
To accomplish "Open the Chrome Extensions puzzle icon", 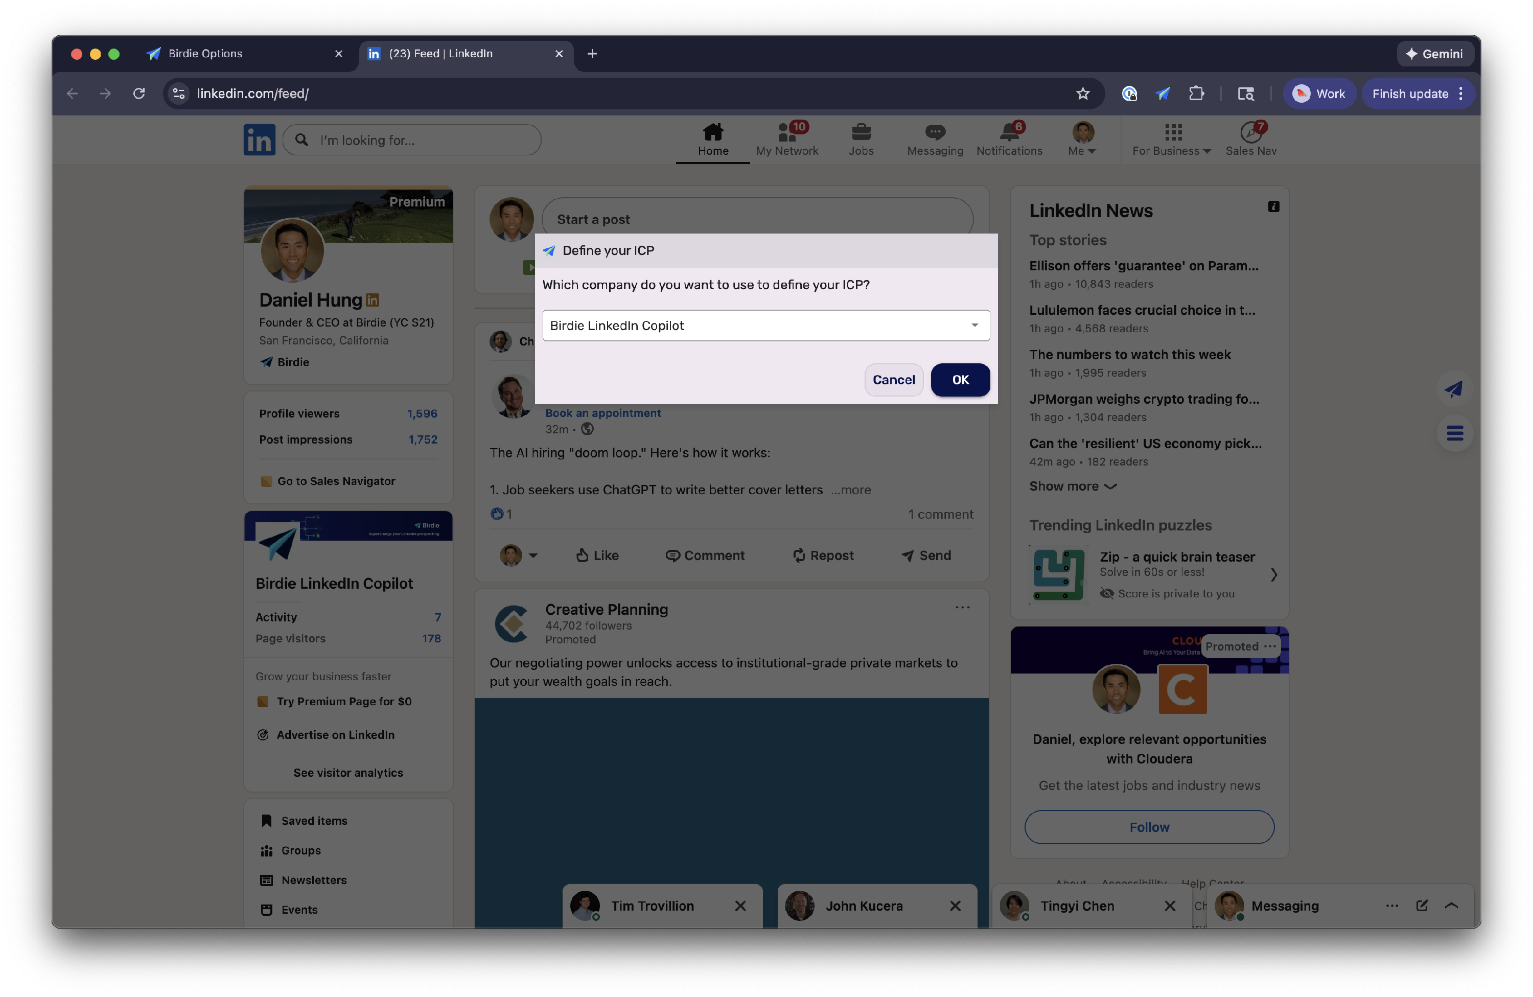I will pyautogui.click(x=1195, y=94).
